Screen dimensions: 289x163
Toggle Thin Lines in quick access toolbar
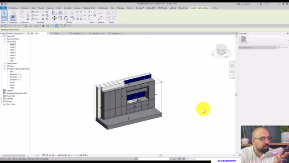pyautogui.click(x=57, y=26)
